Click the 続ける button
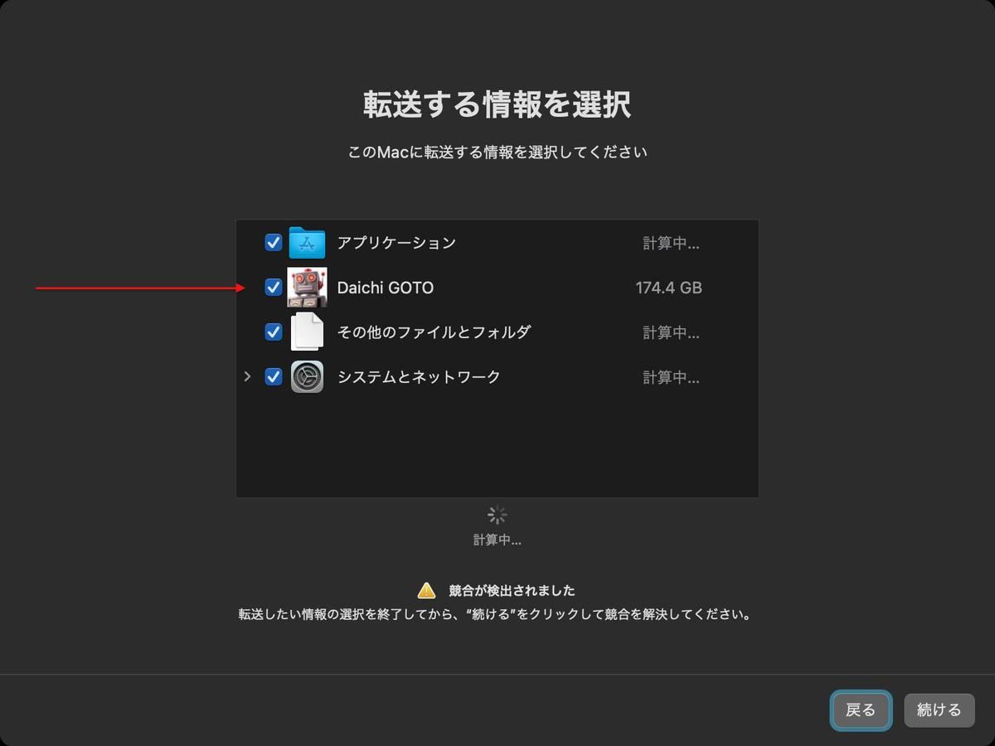Image resolution: width=995 pixels, height=746 pixels. pos(939,710)
